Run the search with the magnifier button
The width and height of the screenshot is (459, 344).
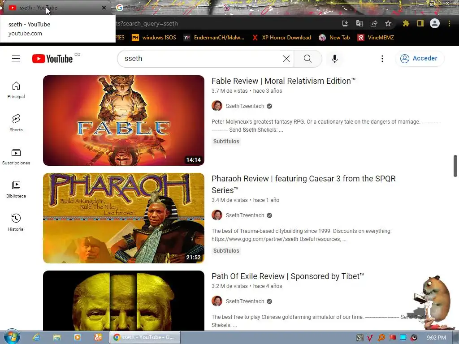307,59
